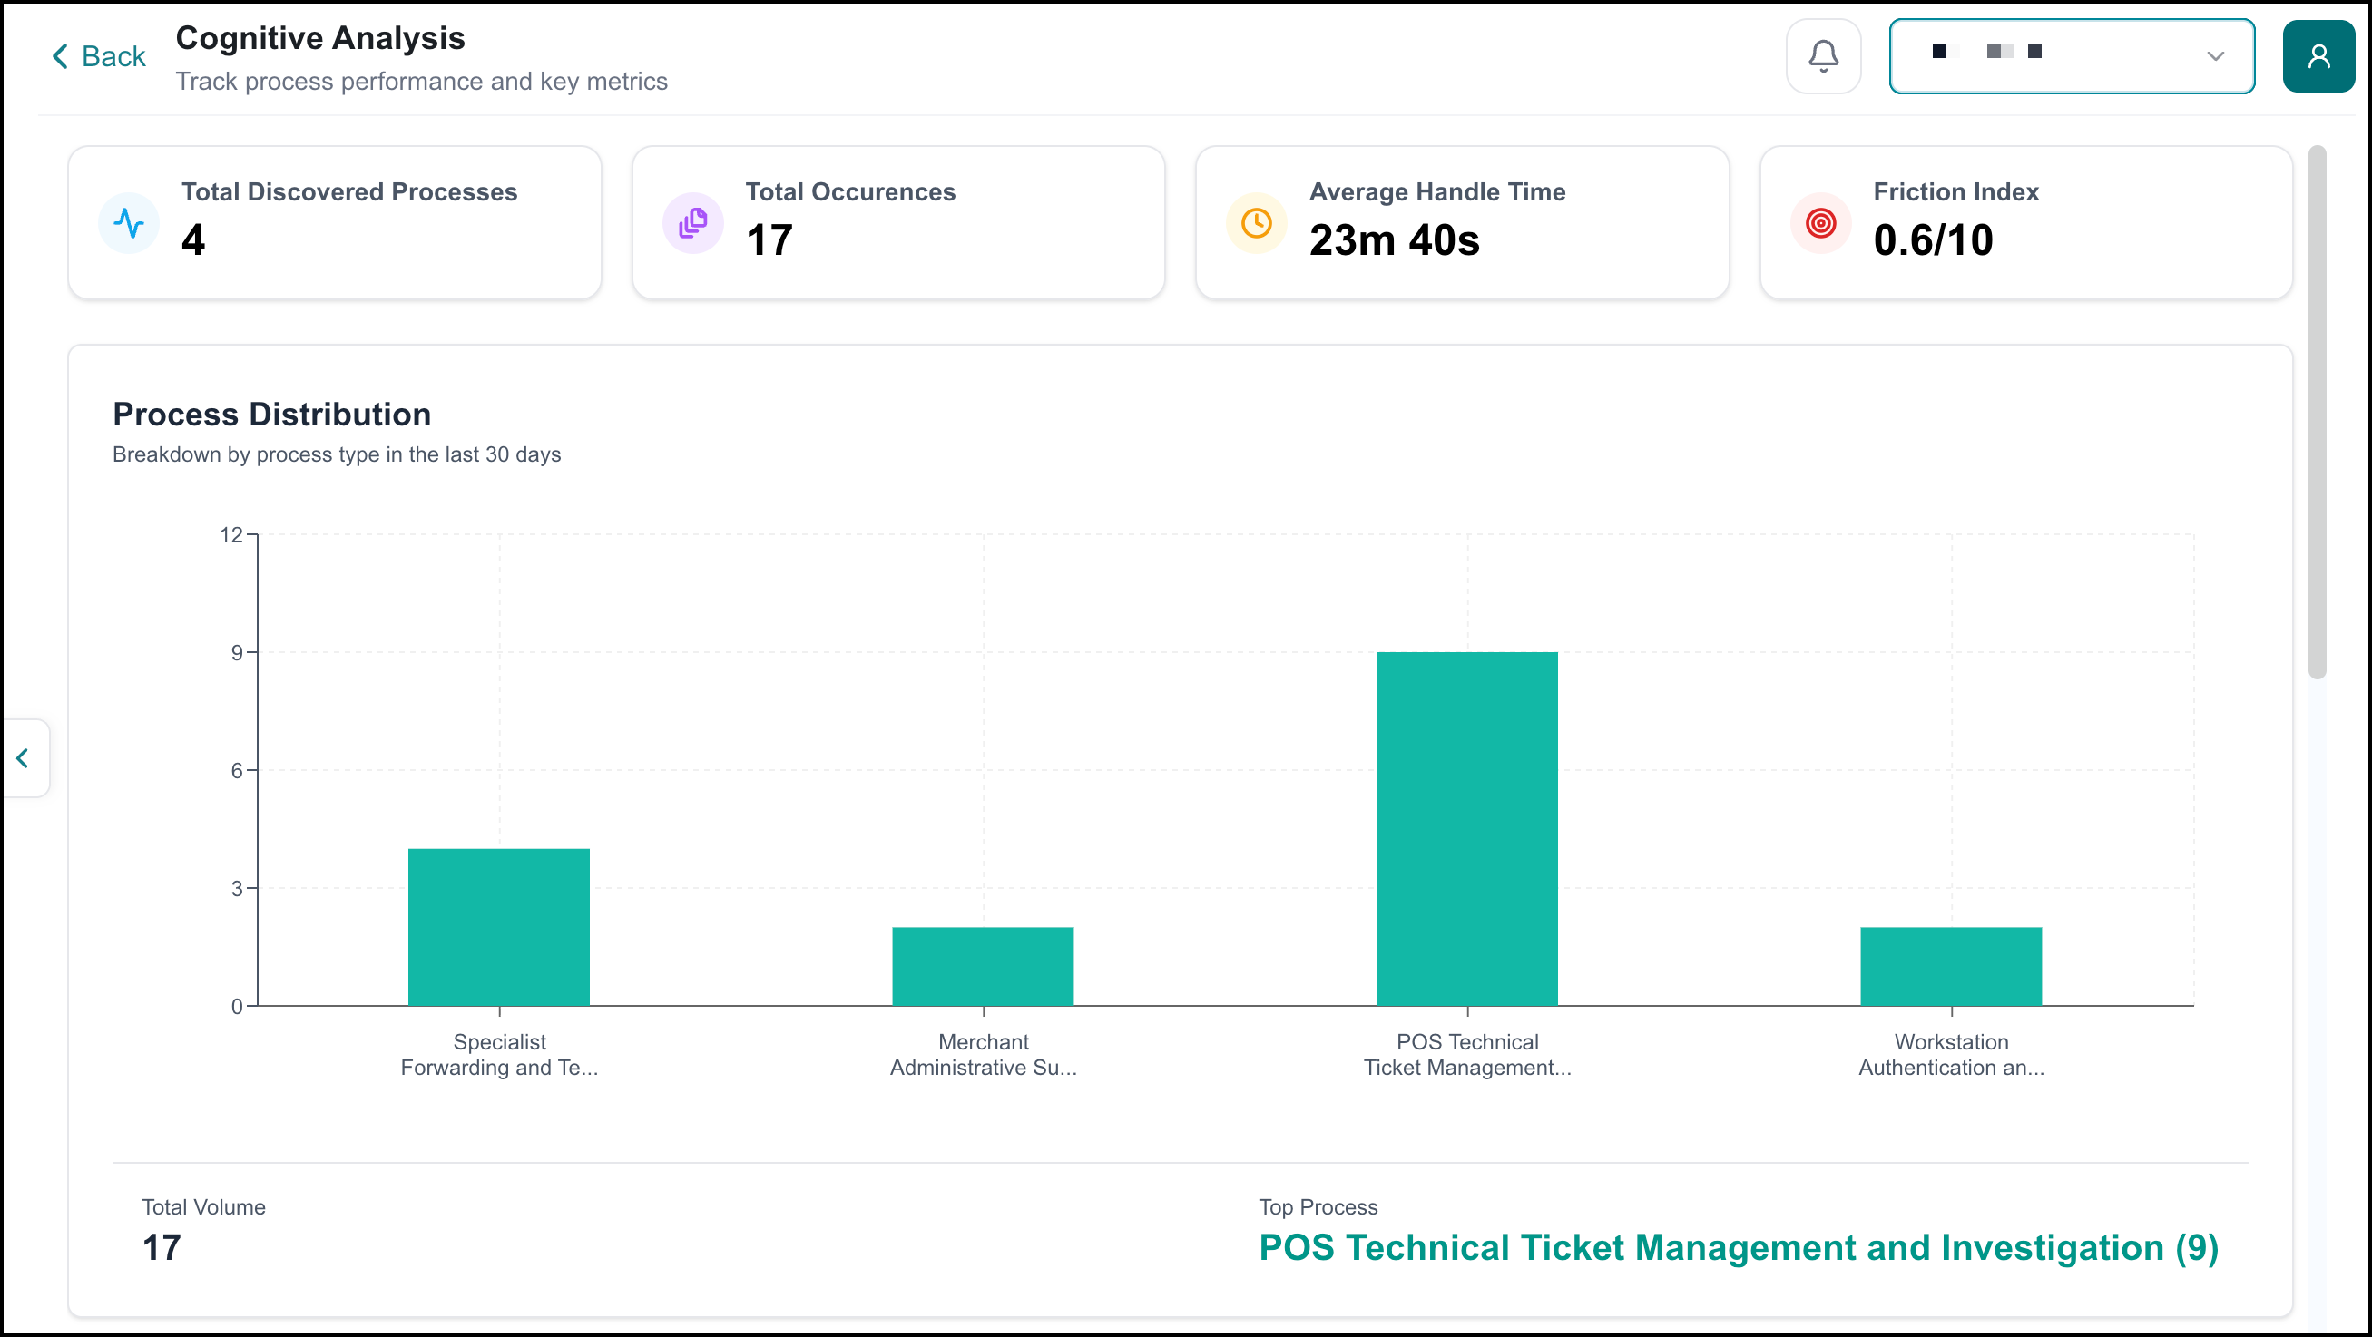The image size is (2372, 1337).
Task: Click the Back chevron arrow icon
Action: tap(60, 56)
